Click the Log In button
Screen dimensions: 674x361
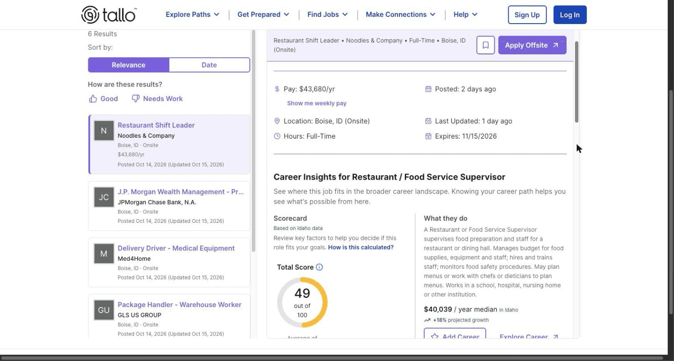570,15
